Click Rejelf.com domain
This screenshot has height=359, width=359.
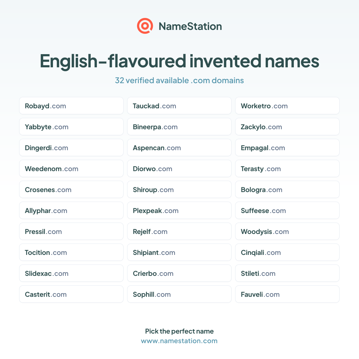pos(179,231)
